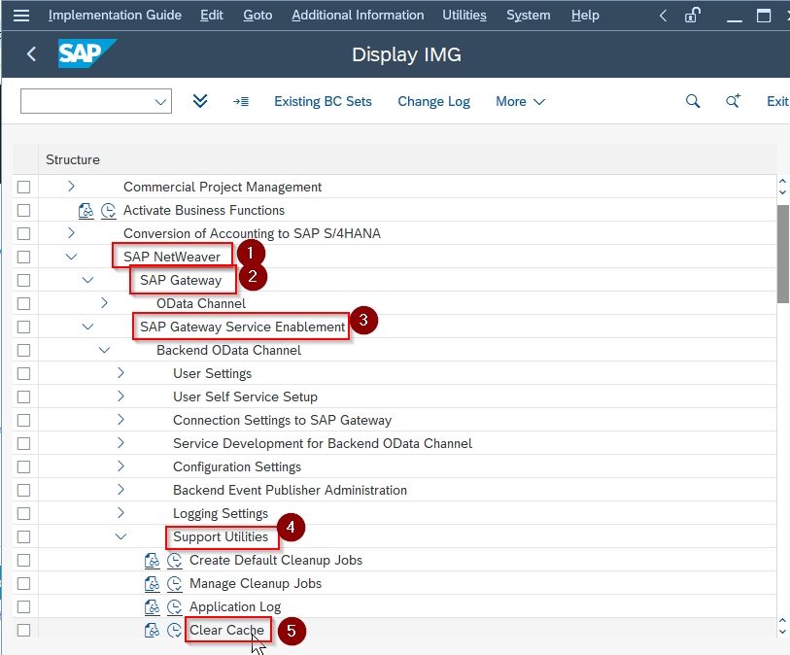The height and width of the screenshot is (655, 790).
Task: Expand Backend Event Publisher Administration node
Action: tap(120, 489)
